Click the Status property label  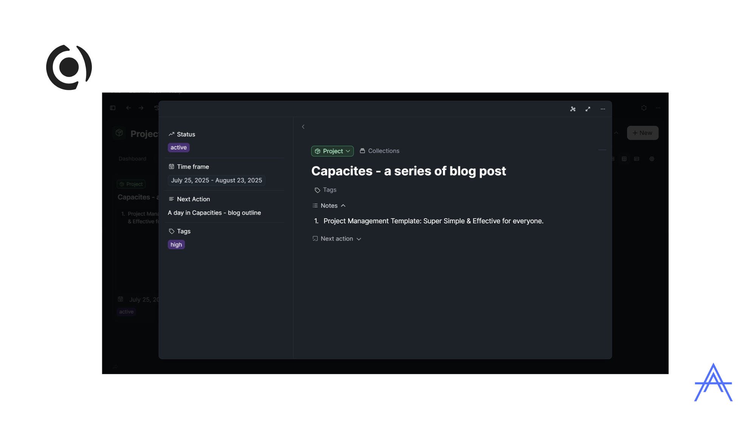click(x=182, y=134)
